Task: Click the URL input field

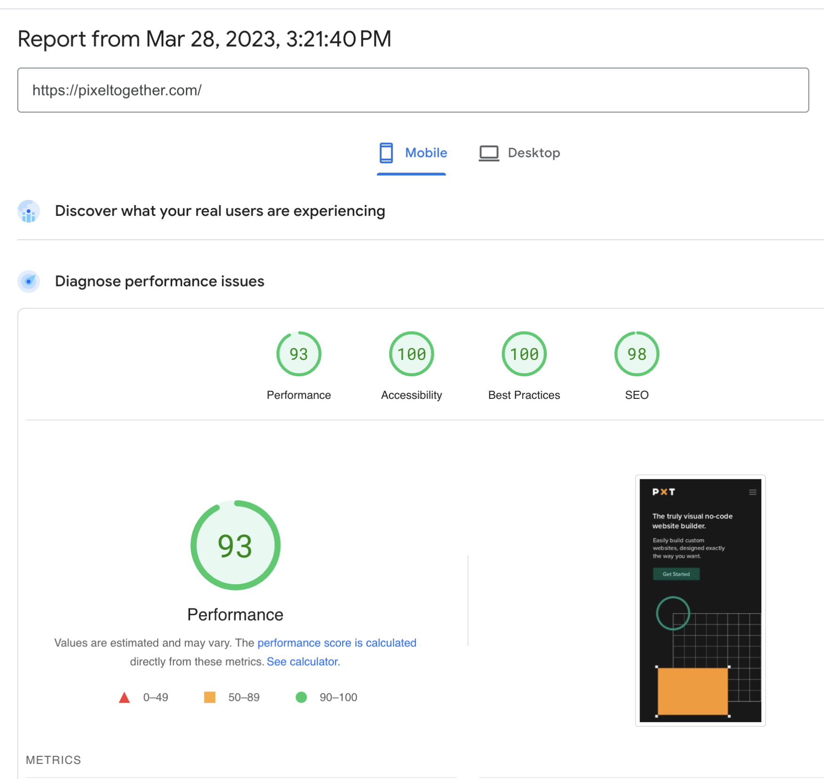Action: [x=412, y=90]
